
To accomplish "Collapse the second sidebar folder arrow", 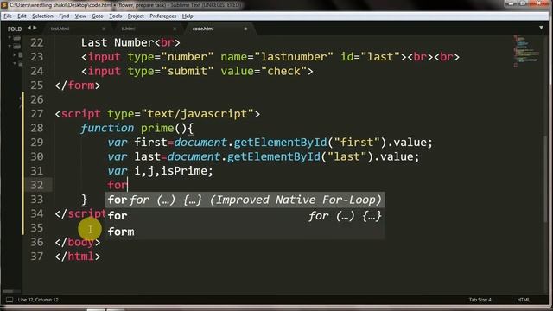I will coord(10,46).
